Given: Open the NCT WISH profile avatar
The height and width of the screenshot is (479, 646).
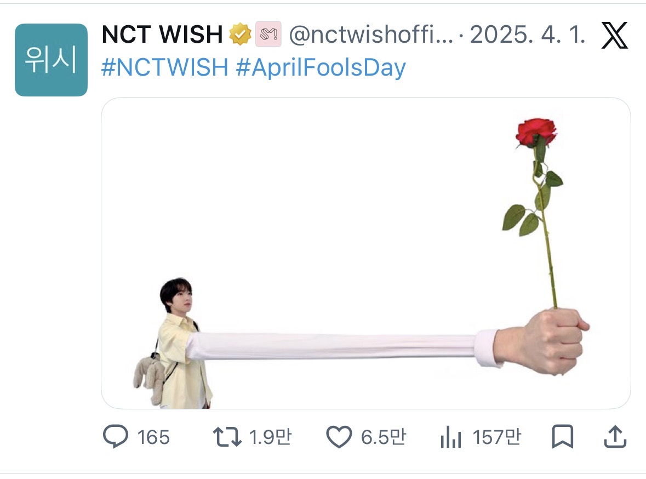Looking at the screenshot, I should [51, 60].
